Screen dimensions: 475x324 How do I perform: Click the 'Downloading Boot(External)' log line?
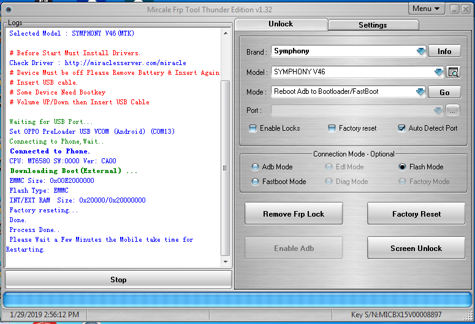74,171
